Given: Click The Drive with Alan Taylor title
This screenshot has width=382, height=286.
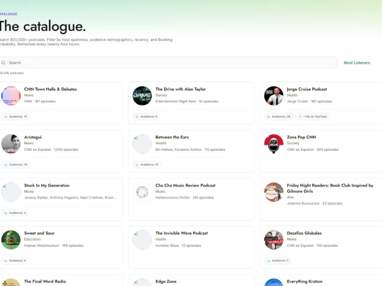Looking at the screenshot, I should [181, 89].
